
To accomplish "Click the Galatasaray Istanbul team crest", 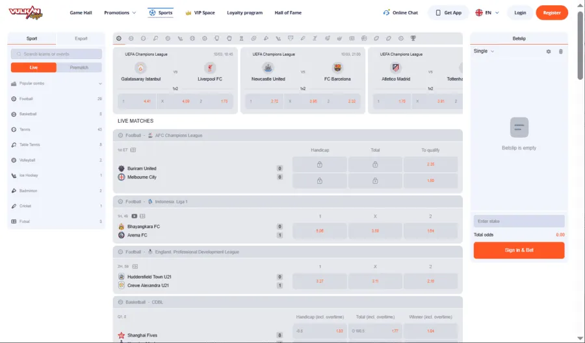I will [x=140, y=68].
